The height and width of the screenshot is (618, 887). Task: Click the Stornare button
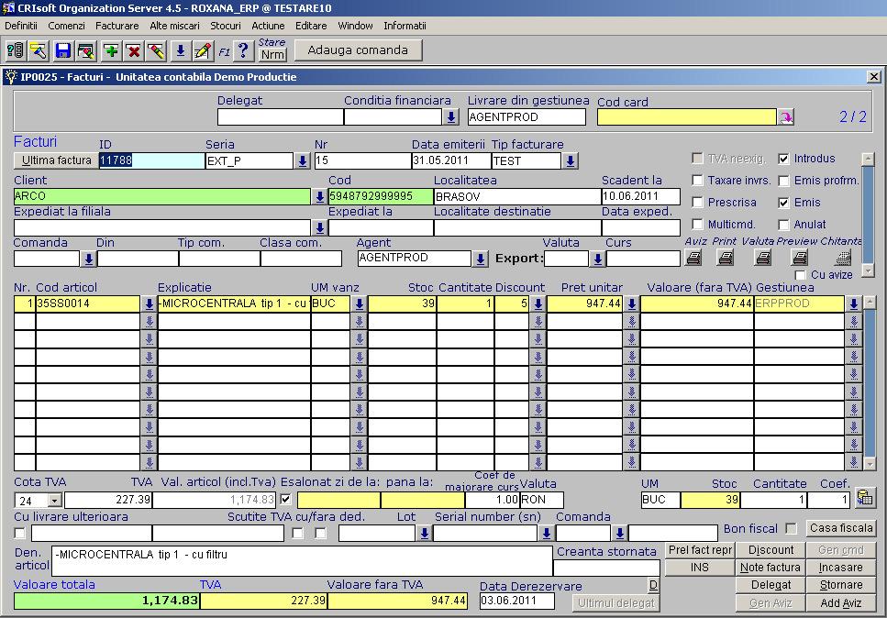pos(841,585)
